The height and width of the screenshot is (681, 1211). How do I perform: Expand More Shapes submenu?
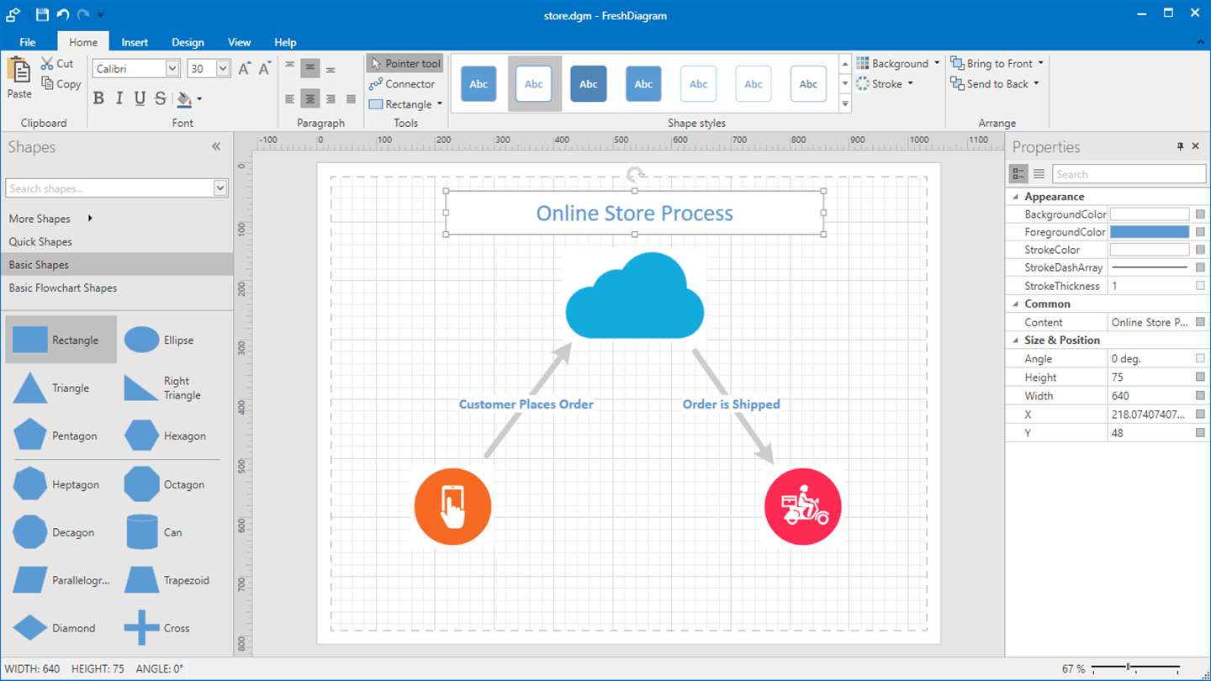pos(50,219)
